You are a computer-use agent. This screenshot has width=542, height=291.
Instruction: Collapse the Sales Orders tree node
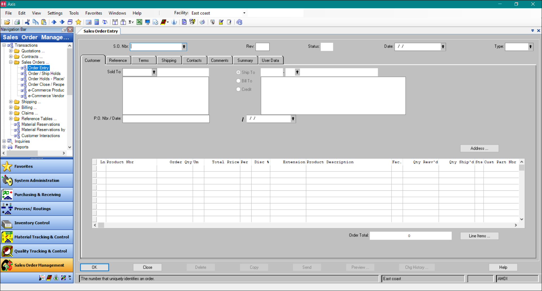pos(11,62)
